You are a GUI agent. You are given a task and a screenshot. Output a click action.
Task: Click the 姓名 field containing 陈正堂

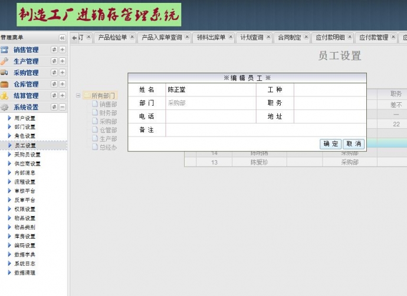click(x=211, y=90)
